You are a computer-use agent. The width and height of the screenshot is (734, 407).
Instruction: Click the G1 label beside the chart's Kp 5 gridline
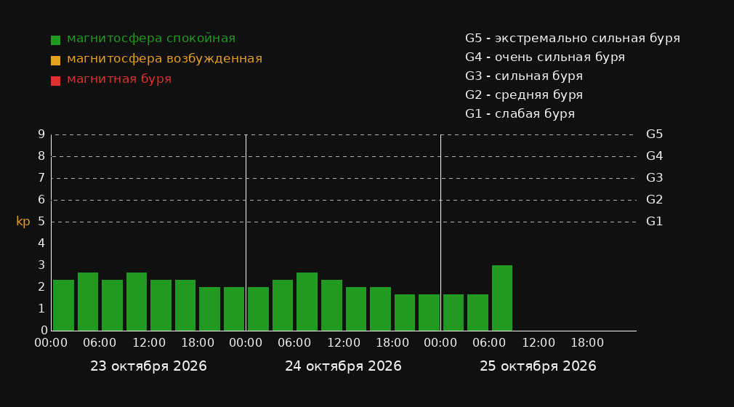tap(654, 222)
